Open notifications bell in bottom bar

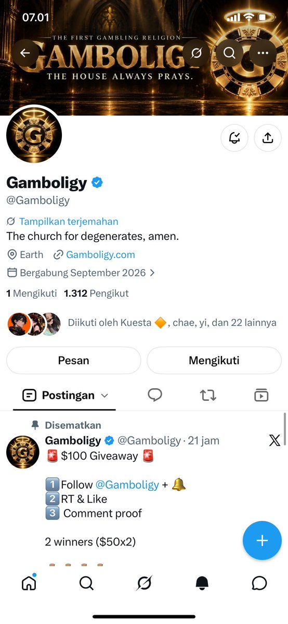(202, 583)
